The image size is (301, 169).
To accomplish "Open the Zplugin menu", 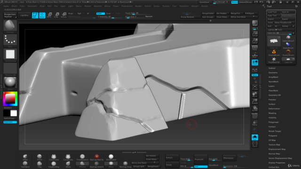I will (x=195, y=6).
